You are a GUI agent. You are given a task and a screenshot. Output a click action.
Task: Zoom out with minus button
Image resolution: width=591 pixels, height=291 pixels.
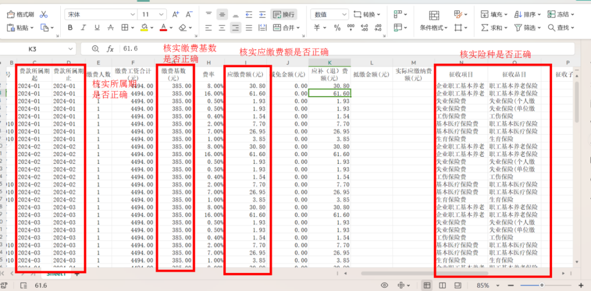pyautogui.click(x=511, y=285)
